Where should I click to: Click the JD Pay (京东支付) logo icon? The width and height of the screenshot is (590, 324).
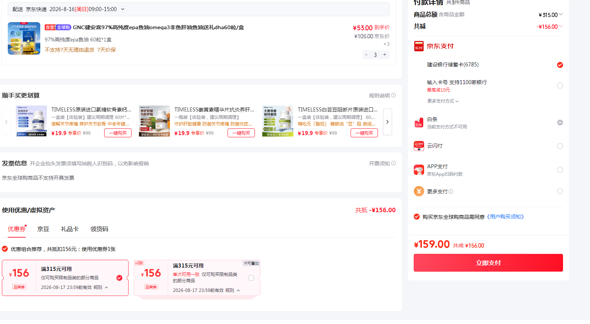click(419, 46)
